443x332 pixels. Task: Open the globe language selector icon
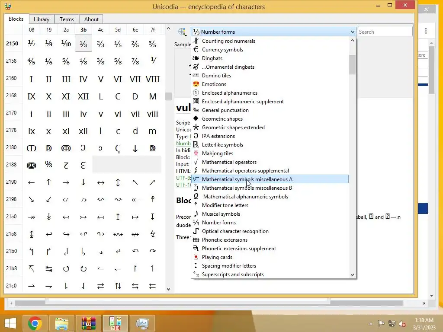tap(182, 32)
